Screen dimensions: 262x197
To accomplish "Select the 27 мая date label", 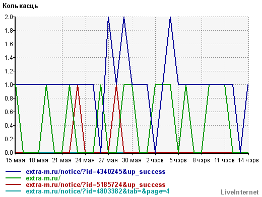I will tap(108, 160).
